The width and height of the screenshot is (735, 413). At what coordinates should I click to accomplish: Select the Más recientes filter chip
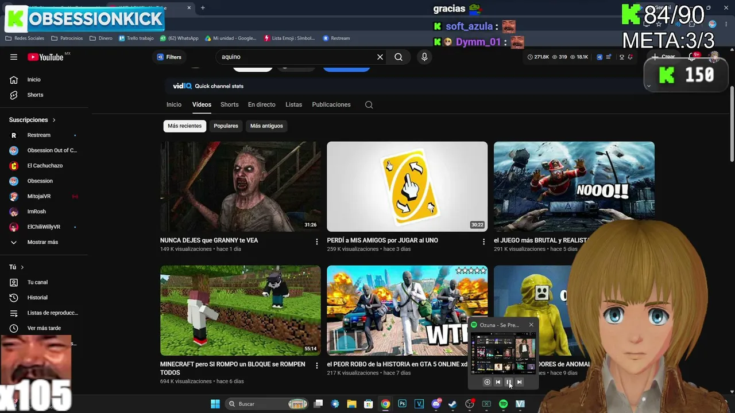(185, 126)
